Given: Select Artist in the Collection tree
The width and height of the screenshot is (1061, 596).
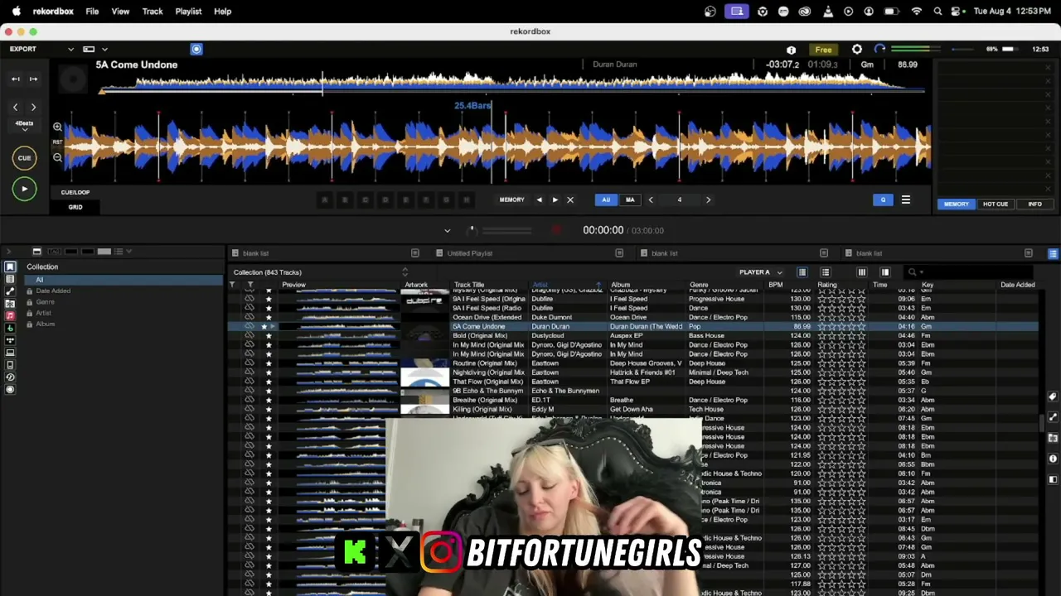Looking at the screenshot, I should (x=43, y=313).
